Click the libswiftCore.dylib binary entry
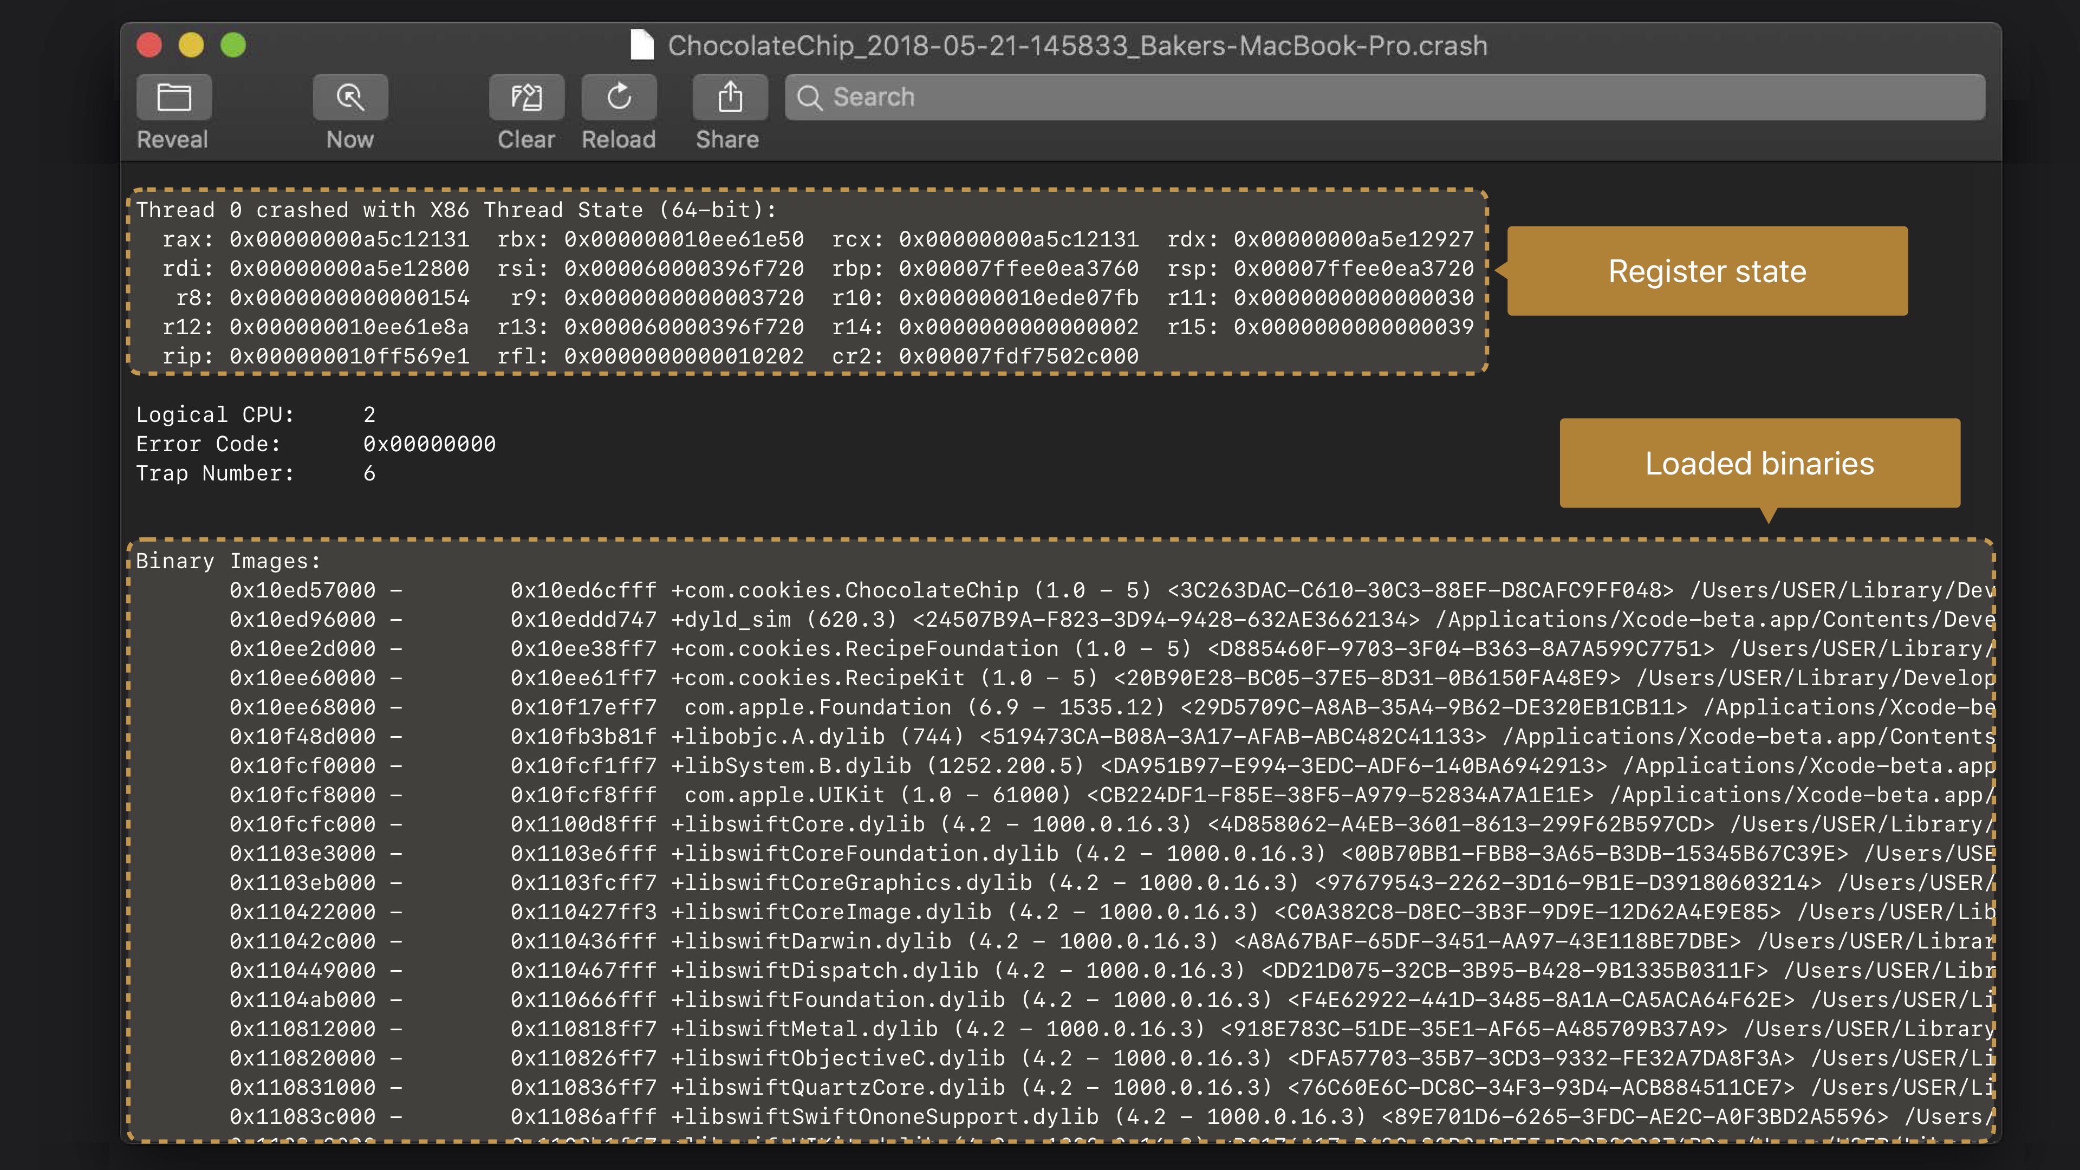Image resolution: width=2080 pixels, height=1170 pixels. pos(798,824)
